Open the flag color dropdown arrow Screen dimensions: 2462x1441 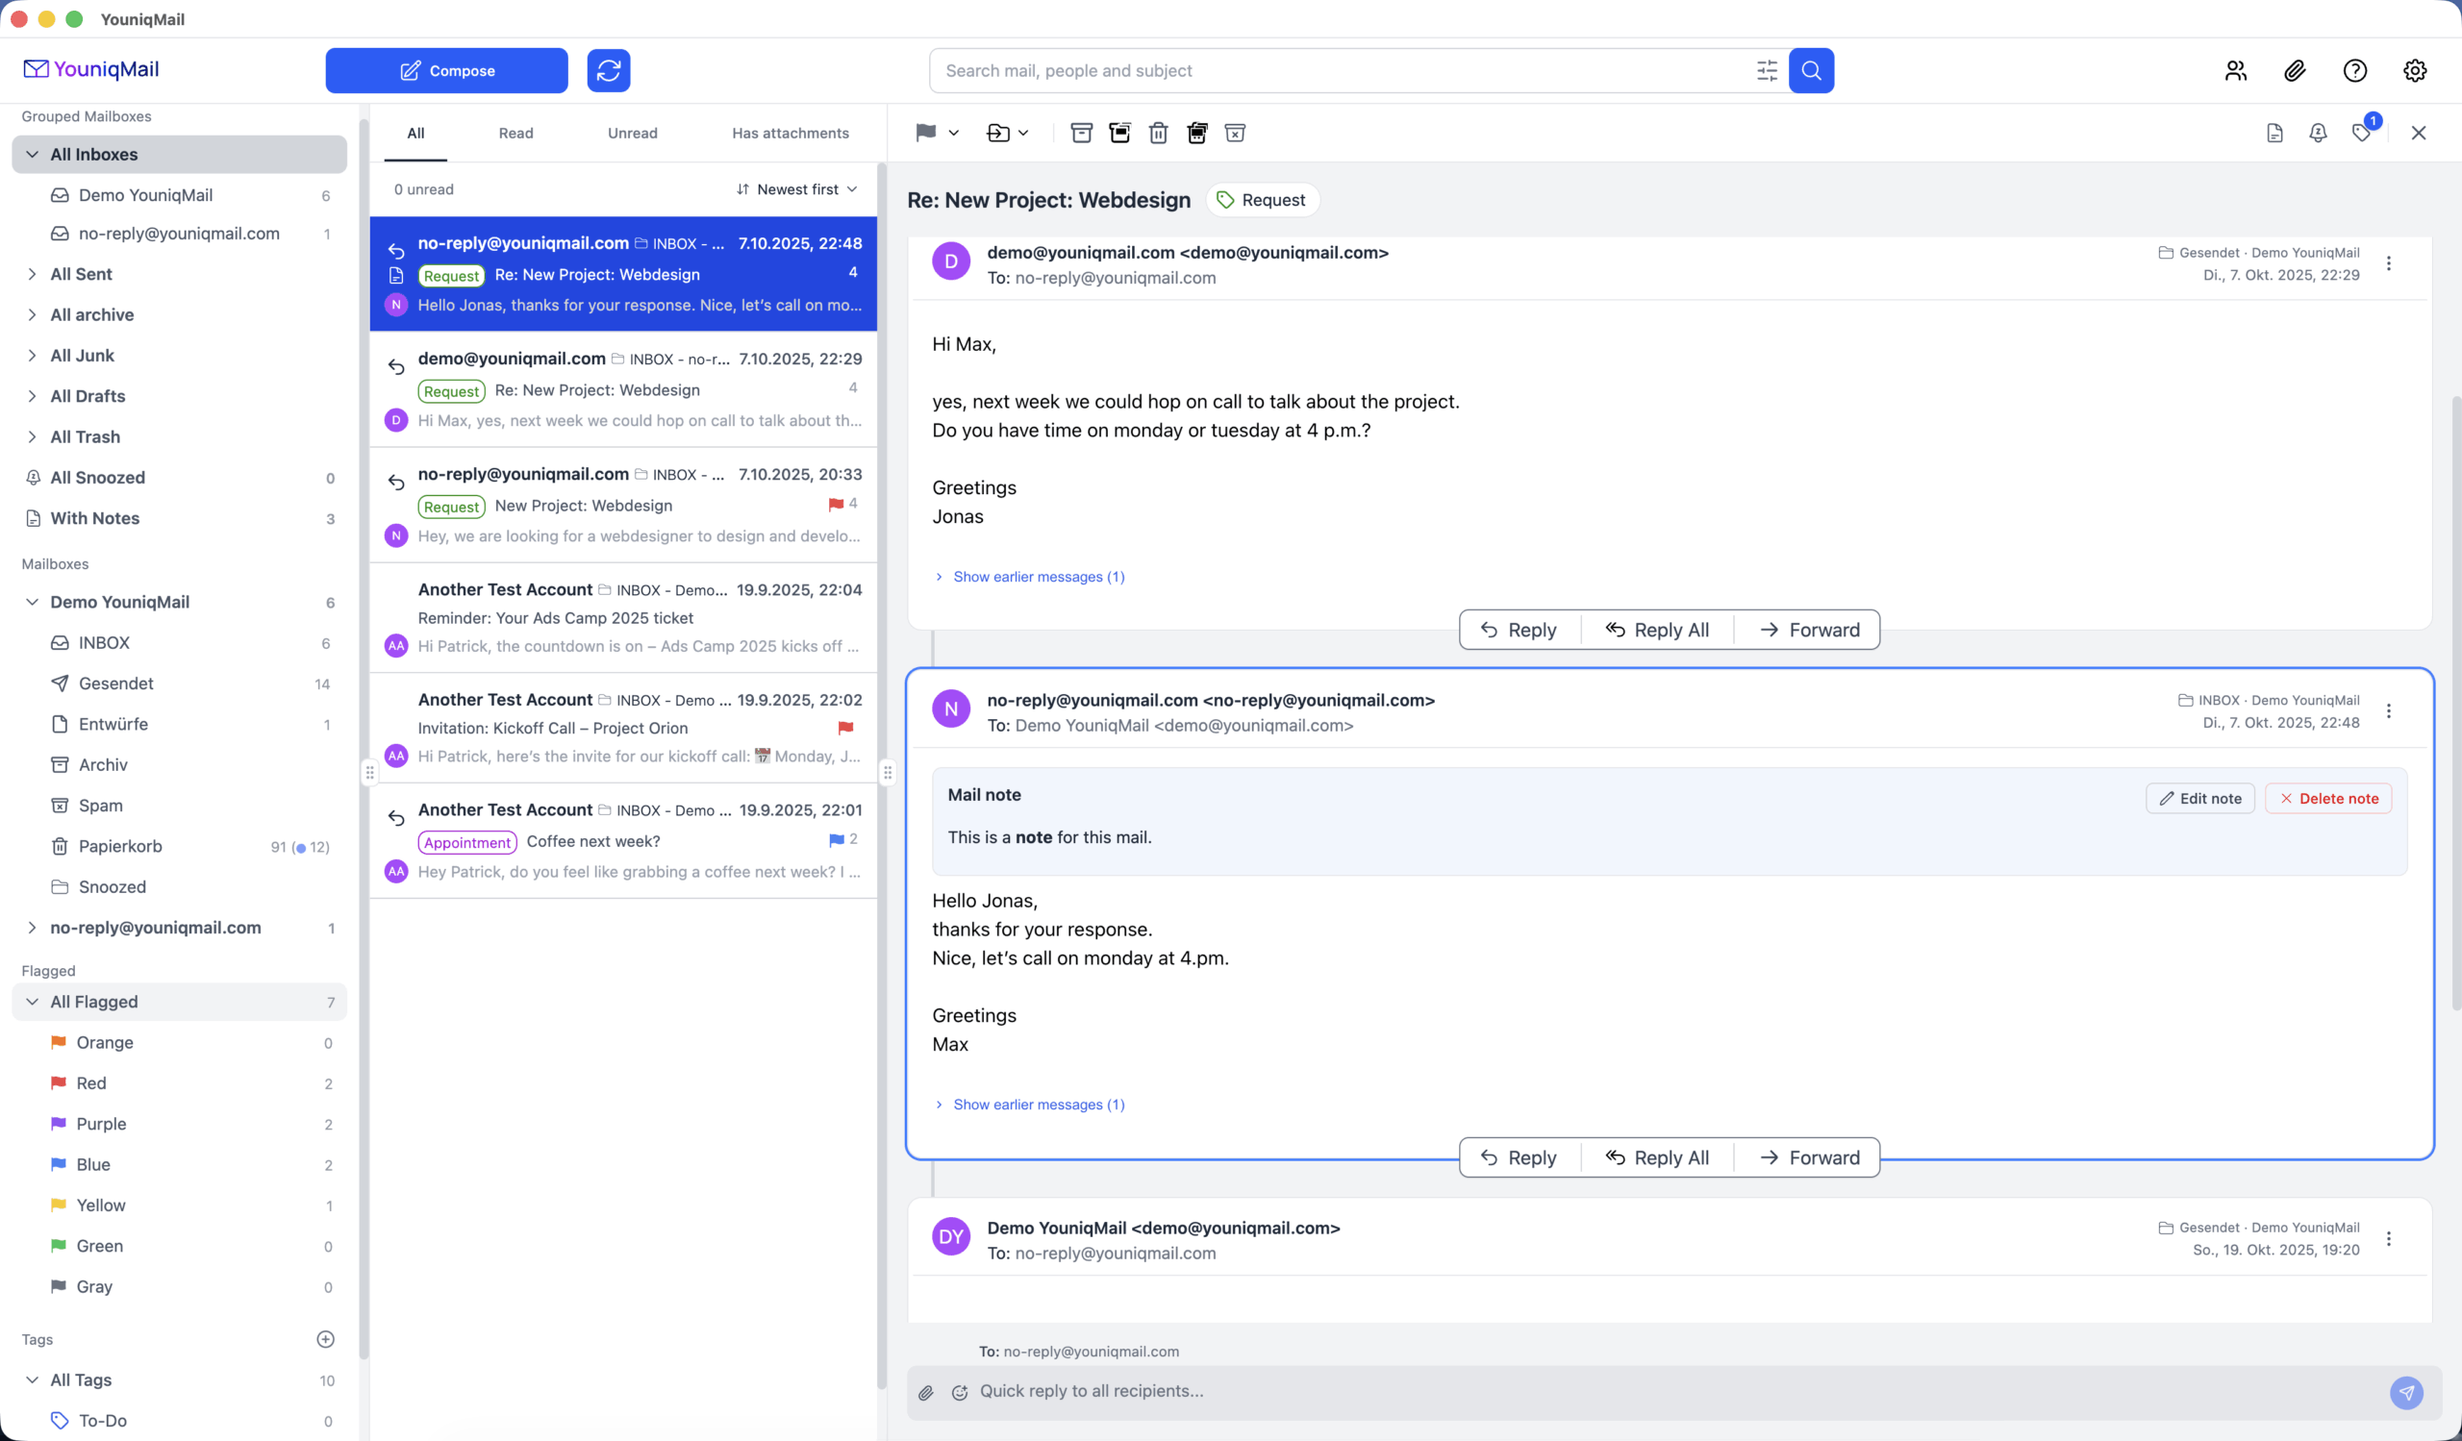pyautogui.click(x=953, y=133)
